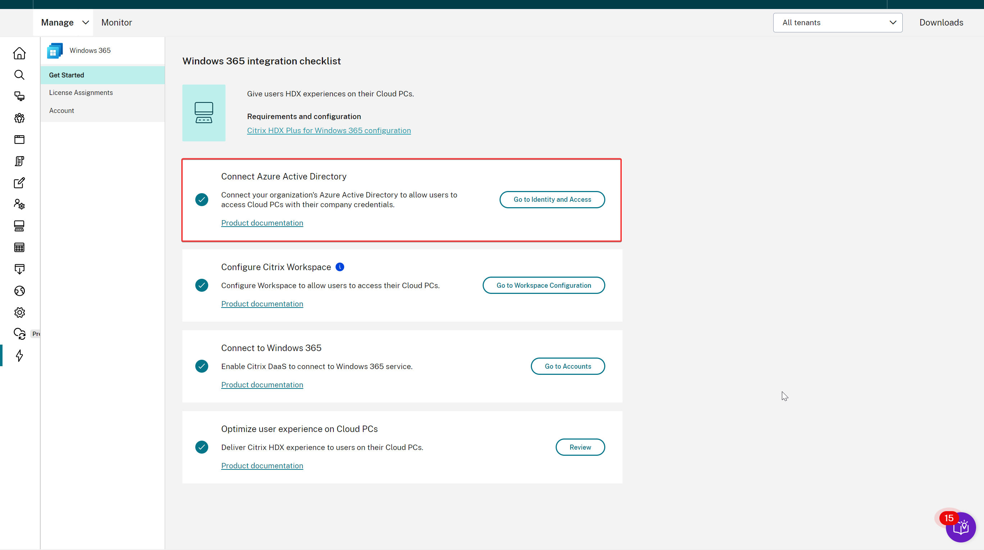Click the Windows 365 logo icon
984x550 pixels.
tap(55, 50)
